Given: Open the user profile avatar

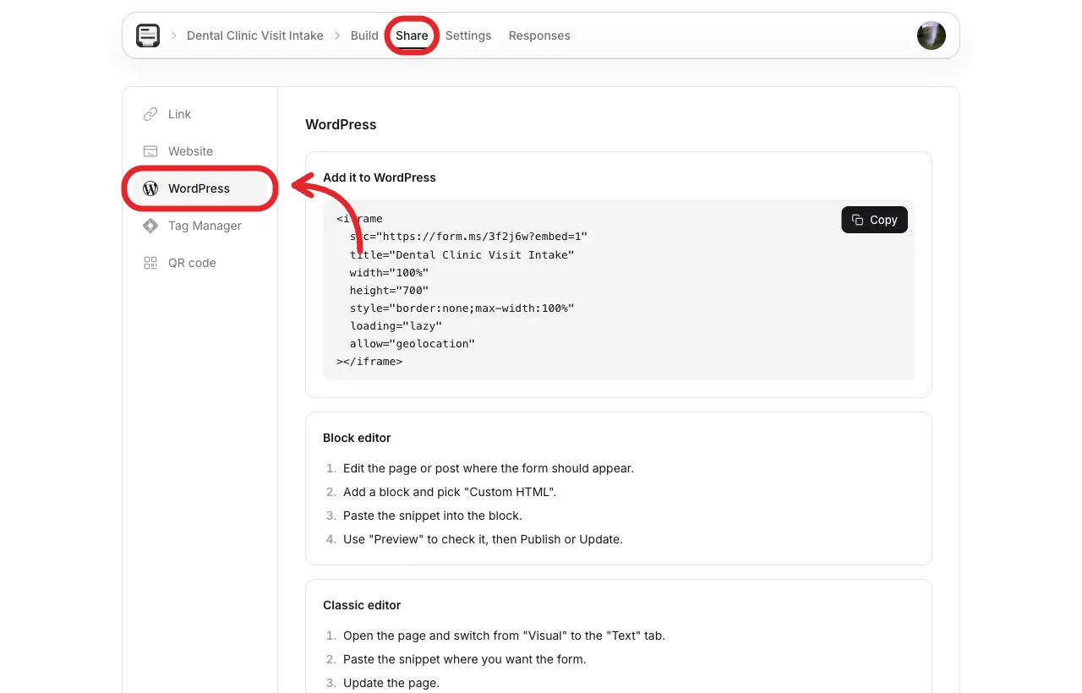Looking at the screenshot, I should pyautogui.click(x=932, y=35).
